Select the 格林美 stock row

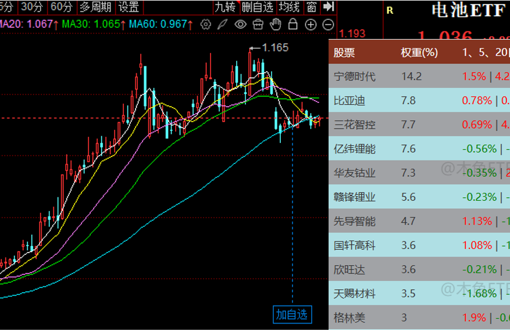coord(419,318)
